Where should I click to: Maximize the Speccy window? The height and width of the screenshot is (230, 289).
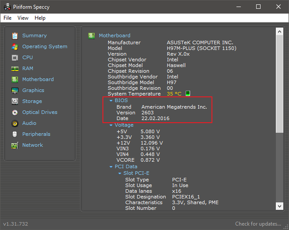coord(258,7)
